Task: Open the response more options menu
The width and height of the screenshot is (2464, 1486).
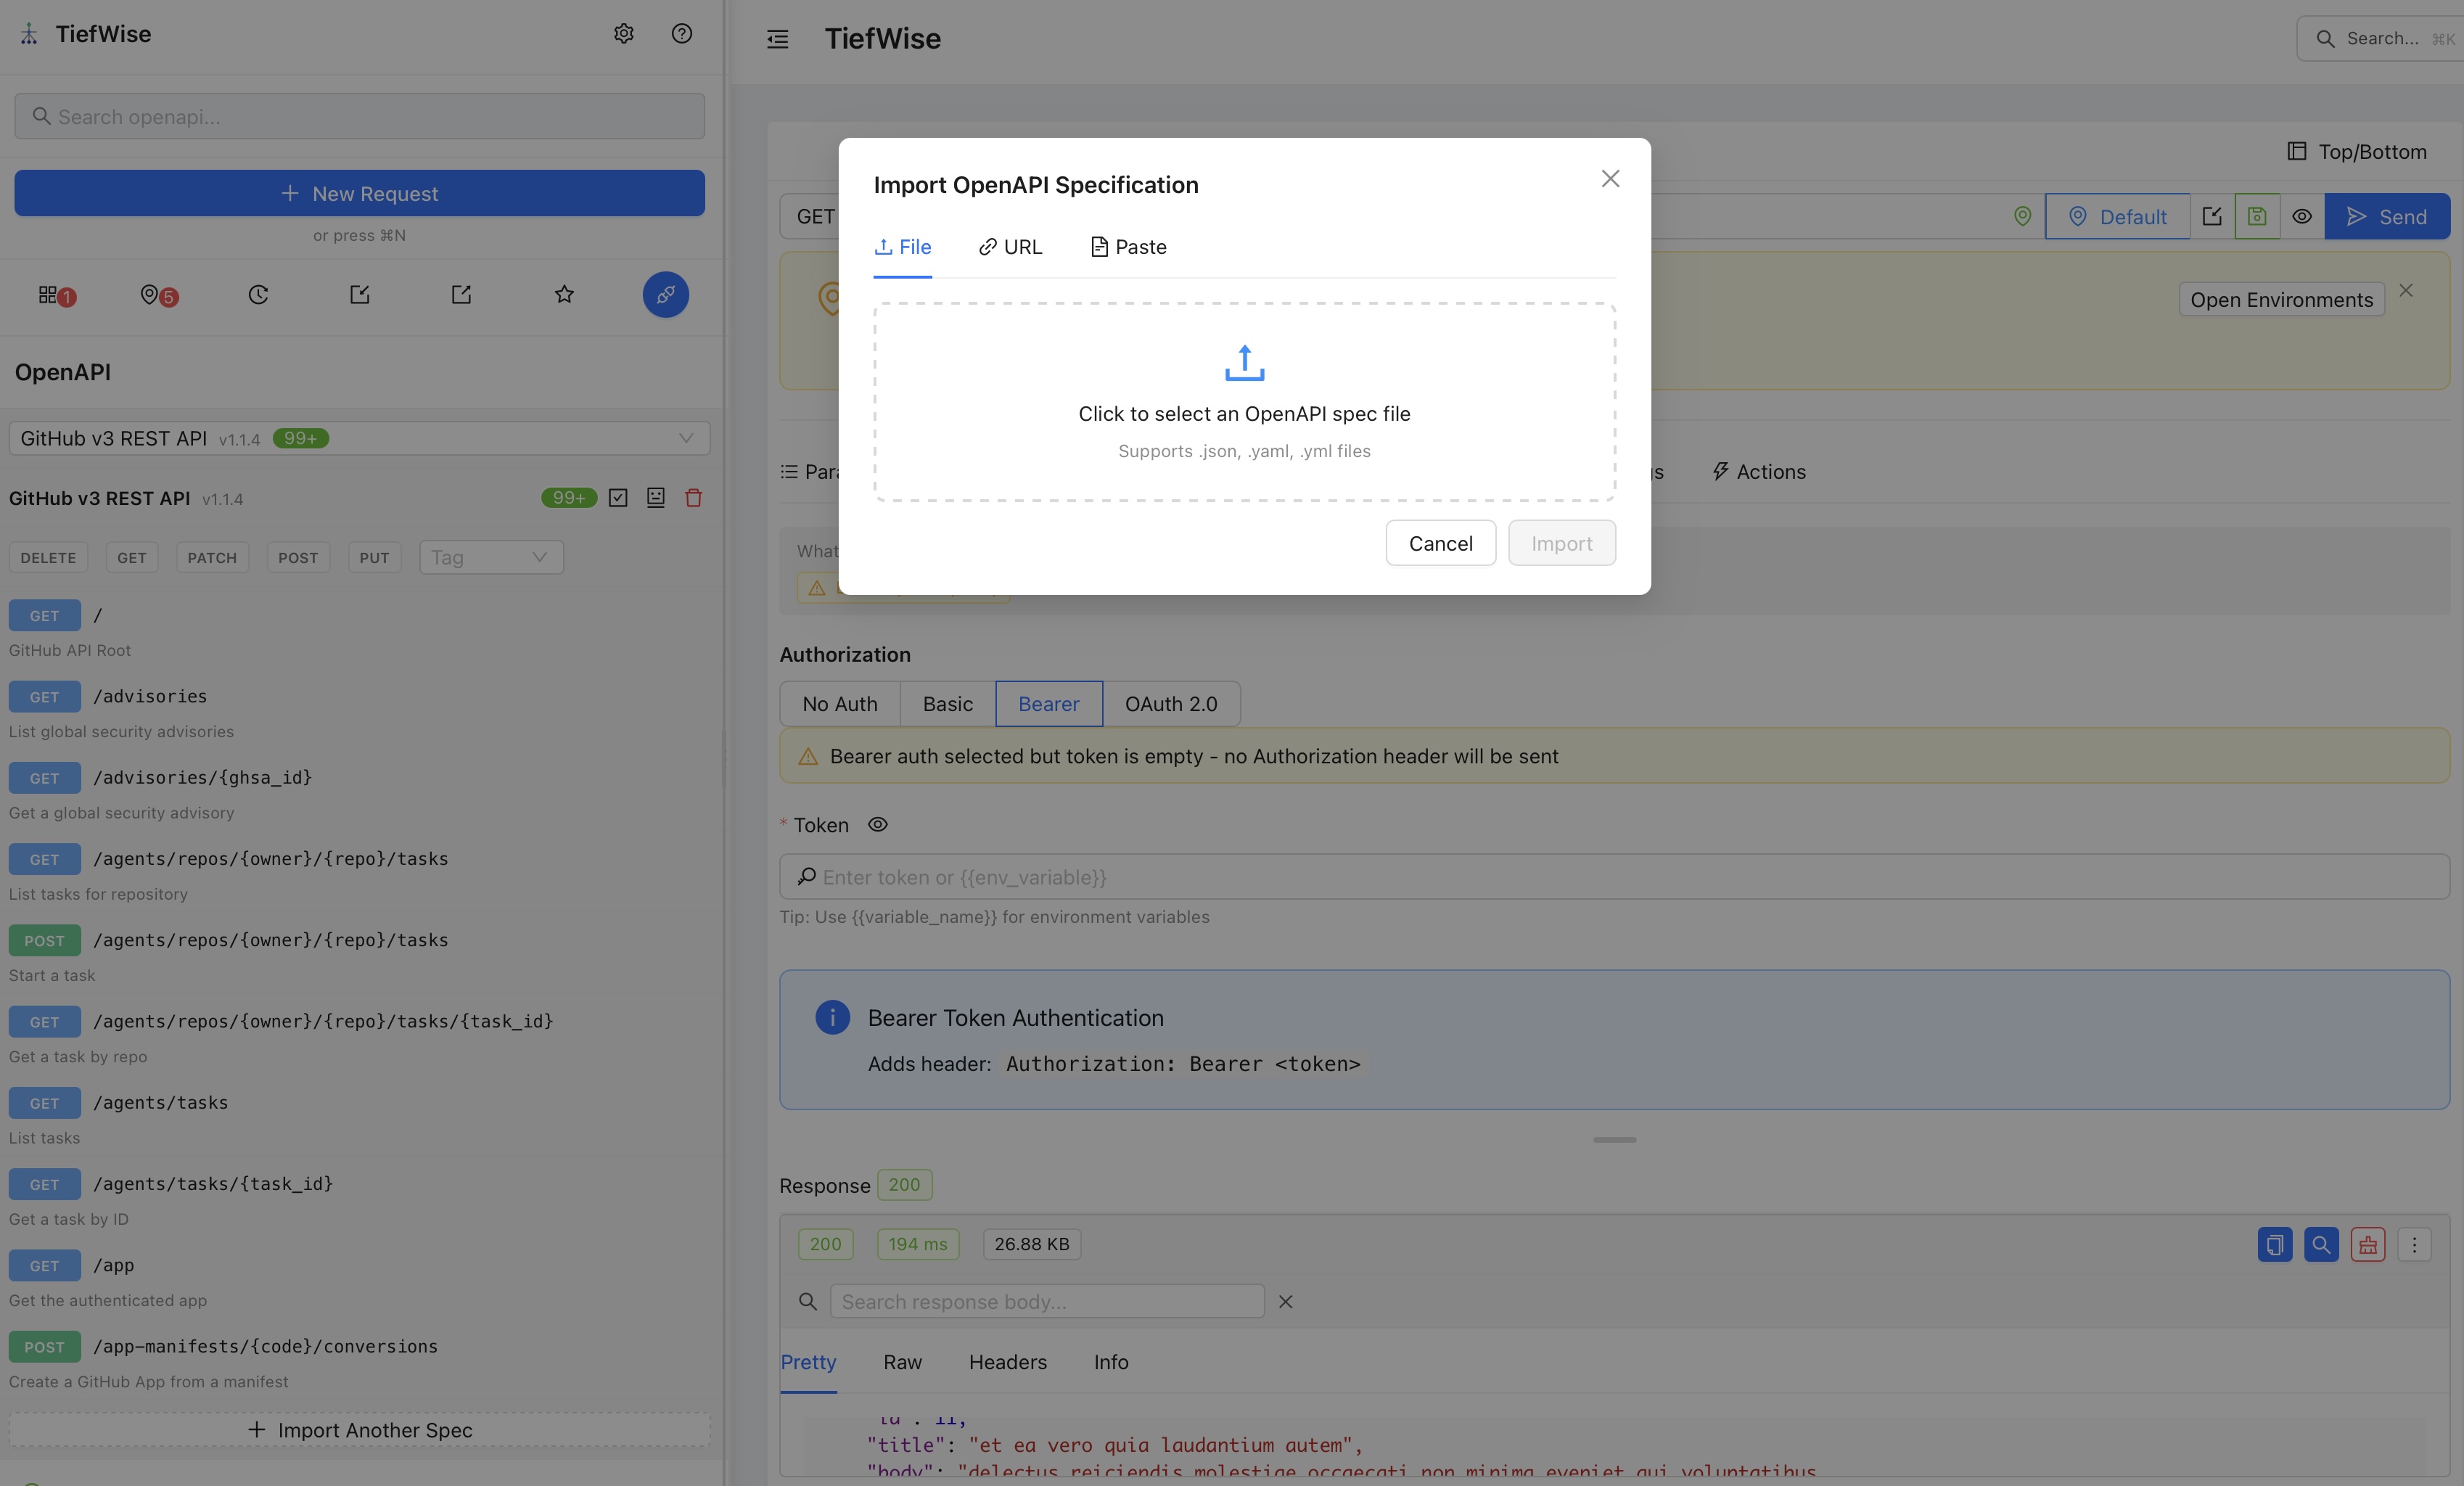Action: pos(2414,1244)
